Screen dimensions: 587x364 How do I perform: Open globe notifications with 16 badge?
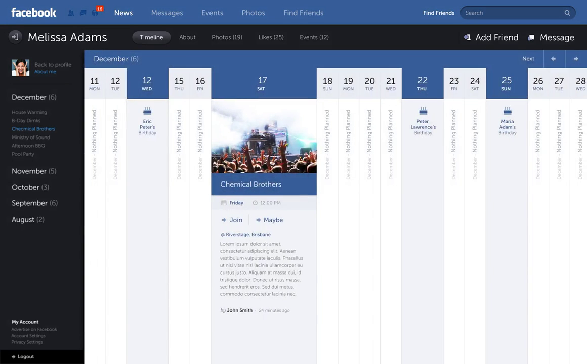(x=95, y=13)
